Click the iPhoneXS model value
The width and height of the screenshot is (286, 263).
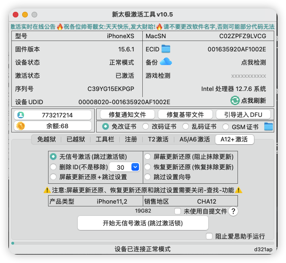(x=120, y=36)
